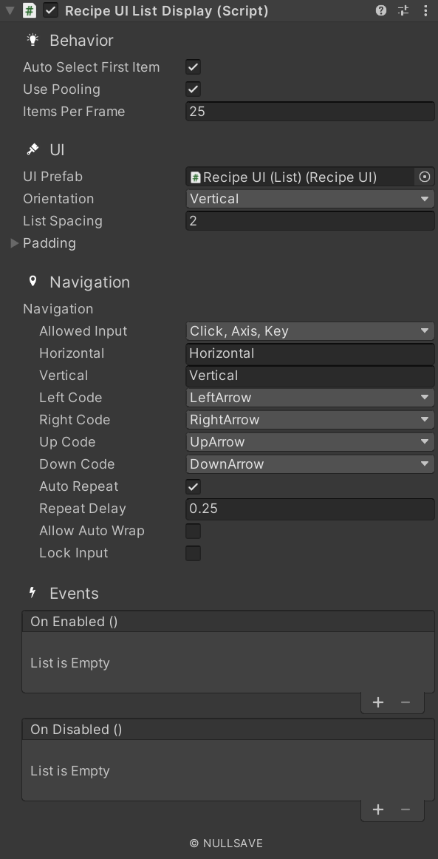Open the help icon for this script

380,10
